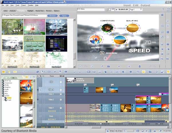Open the File menu
Viewport: 172px width, 133px height.
[x=3, y=5]
